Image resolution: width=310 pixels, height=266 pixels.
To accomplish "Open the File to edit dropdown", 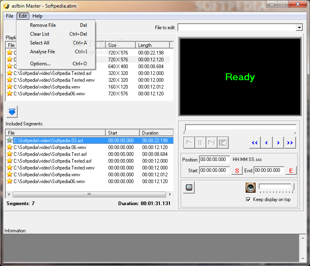I will (299, 28).
